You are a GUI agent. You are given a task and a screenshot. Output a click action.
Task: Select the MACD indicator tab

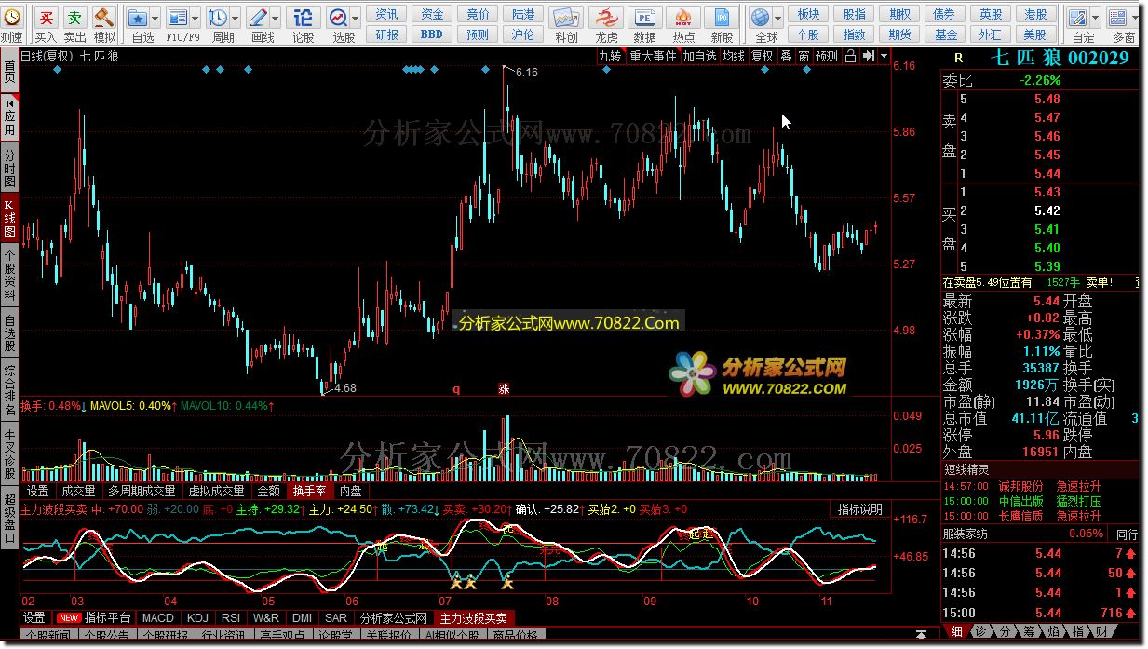[x=157, y=618]
